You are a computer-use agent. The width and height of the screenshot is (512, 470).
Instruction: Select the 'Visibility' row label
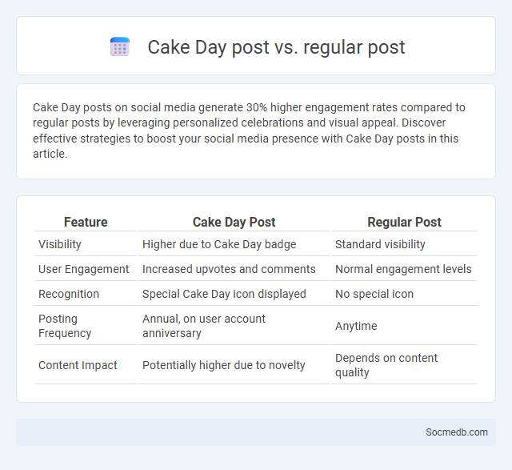point(60,244)
